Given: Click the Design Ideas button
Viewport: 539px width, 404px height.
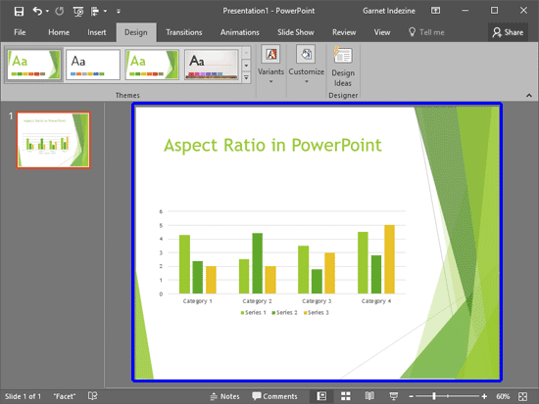Looking at the screenshot, I should coord(343,67).
